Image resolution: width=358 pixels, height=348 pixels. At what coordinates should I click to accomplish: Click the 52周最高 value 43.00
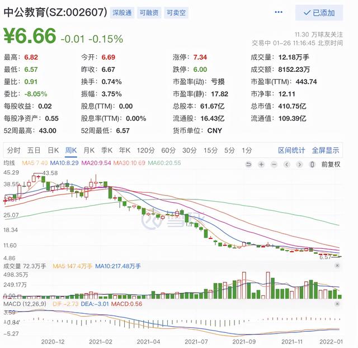point(48,131)
